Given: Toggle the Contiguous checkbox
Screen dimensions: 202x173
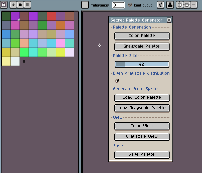Looking at the screenshot, I should [130, 5].
